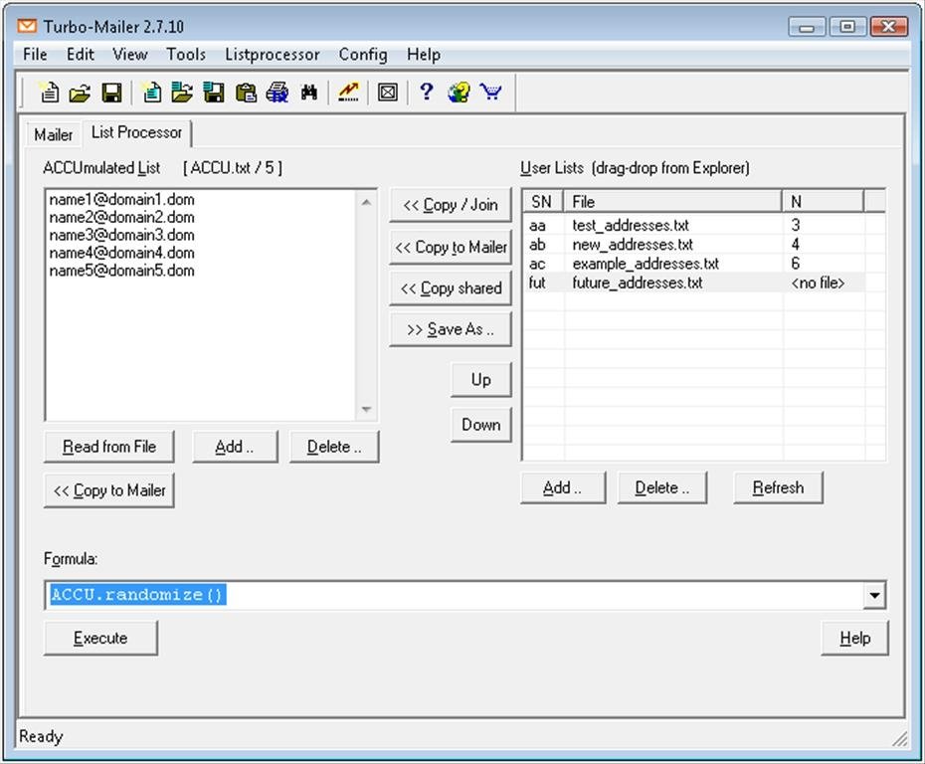Click the New address list icon
This screenshot has height=764, width=925.
pyautogui.click(x=152, y=93)
